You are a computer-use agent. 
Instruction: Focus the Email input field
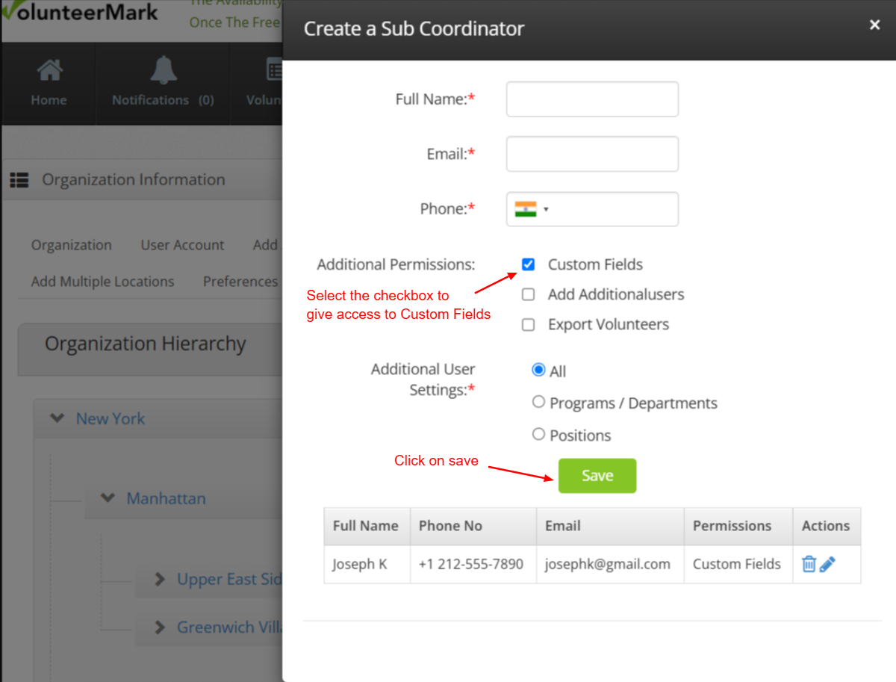(x=592, y=154)
